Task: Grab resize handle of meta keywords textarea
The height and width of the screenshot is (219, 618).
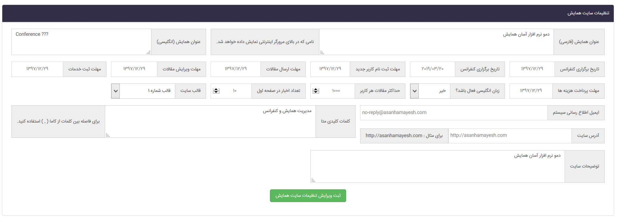Action: point(108,135)
